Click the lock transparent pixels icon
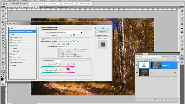This screenshot has height=104, width=185. tap(145, 60)
